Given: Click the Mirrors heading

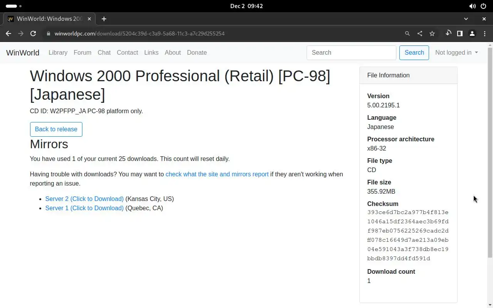Looking at the screenshot, I should coord(49,144).
